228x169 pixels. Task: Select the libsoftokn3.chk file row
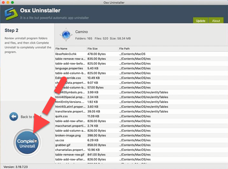[141, 54]
